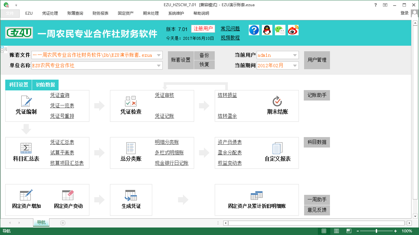The width and height of the screenshot is (419, 235).
Task: Expand the 单位名称 dropdown
Action: point(159,66)
